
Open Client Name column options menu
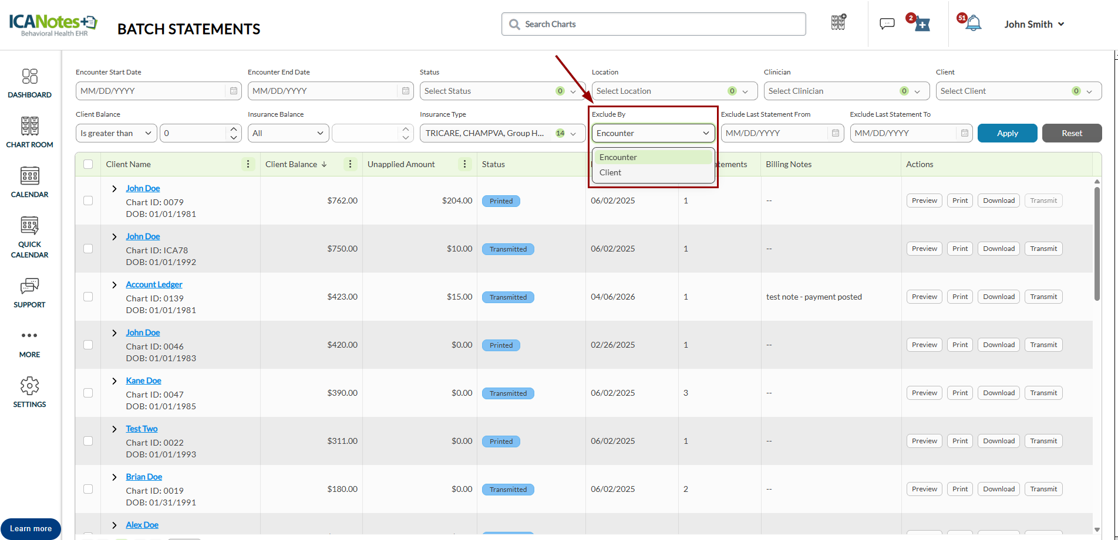[x=248, y=164]
